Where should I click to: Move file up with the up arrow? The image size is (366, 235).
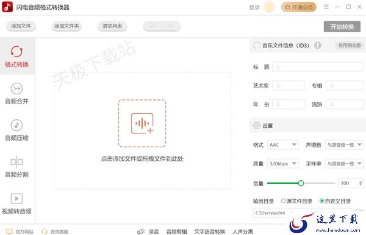152,26
